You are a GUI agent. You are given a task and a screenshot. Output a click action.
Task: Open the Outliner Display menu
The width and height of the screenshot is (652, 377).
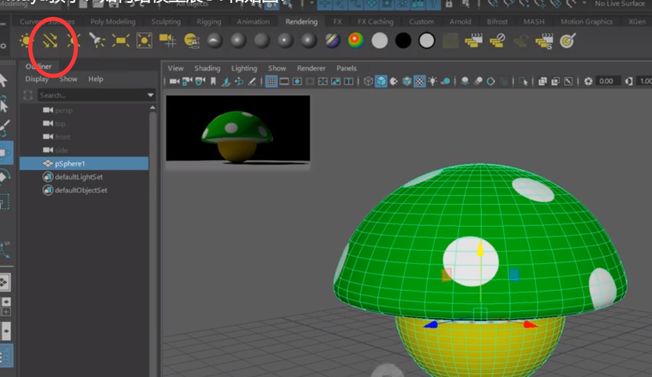37,79
